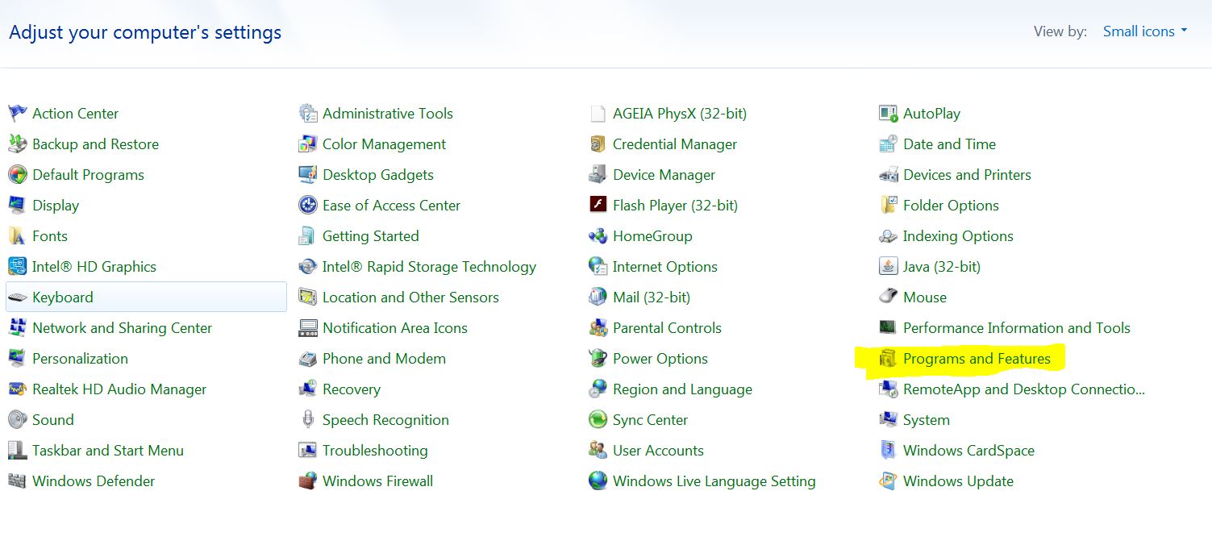
Task: Open AutoPlay link
Action: (x=931, y=114)
